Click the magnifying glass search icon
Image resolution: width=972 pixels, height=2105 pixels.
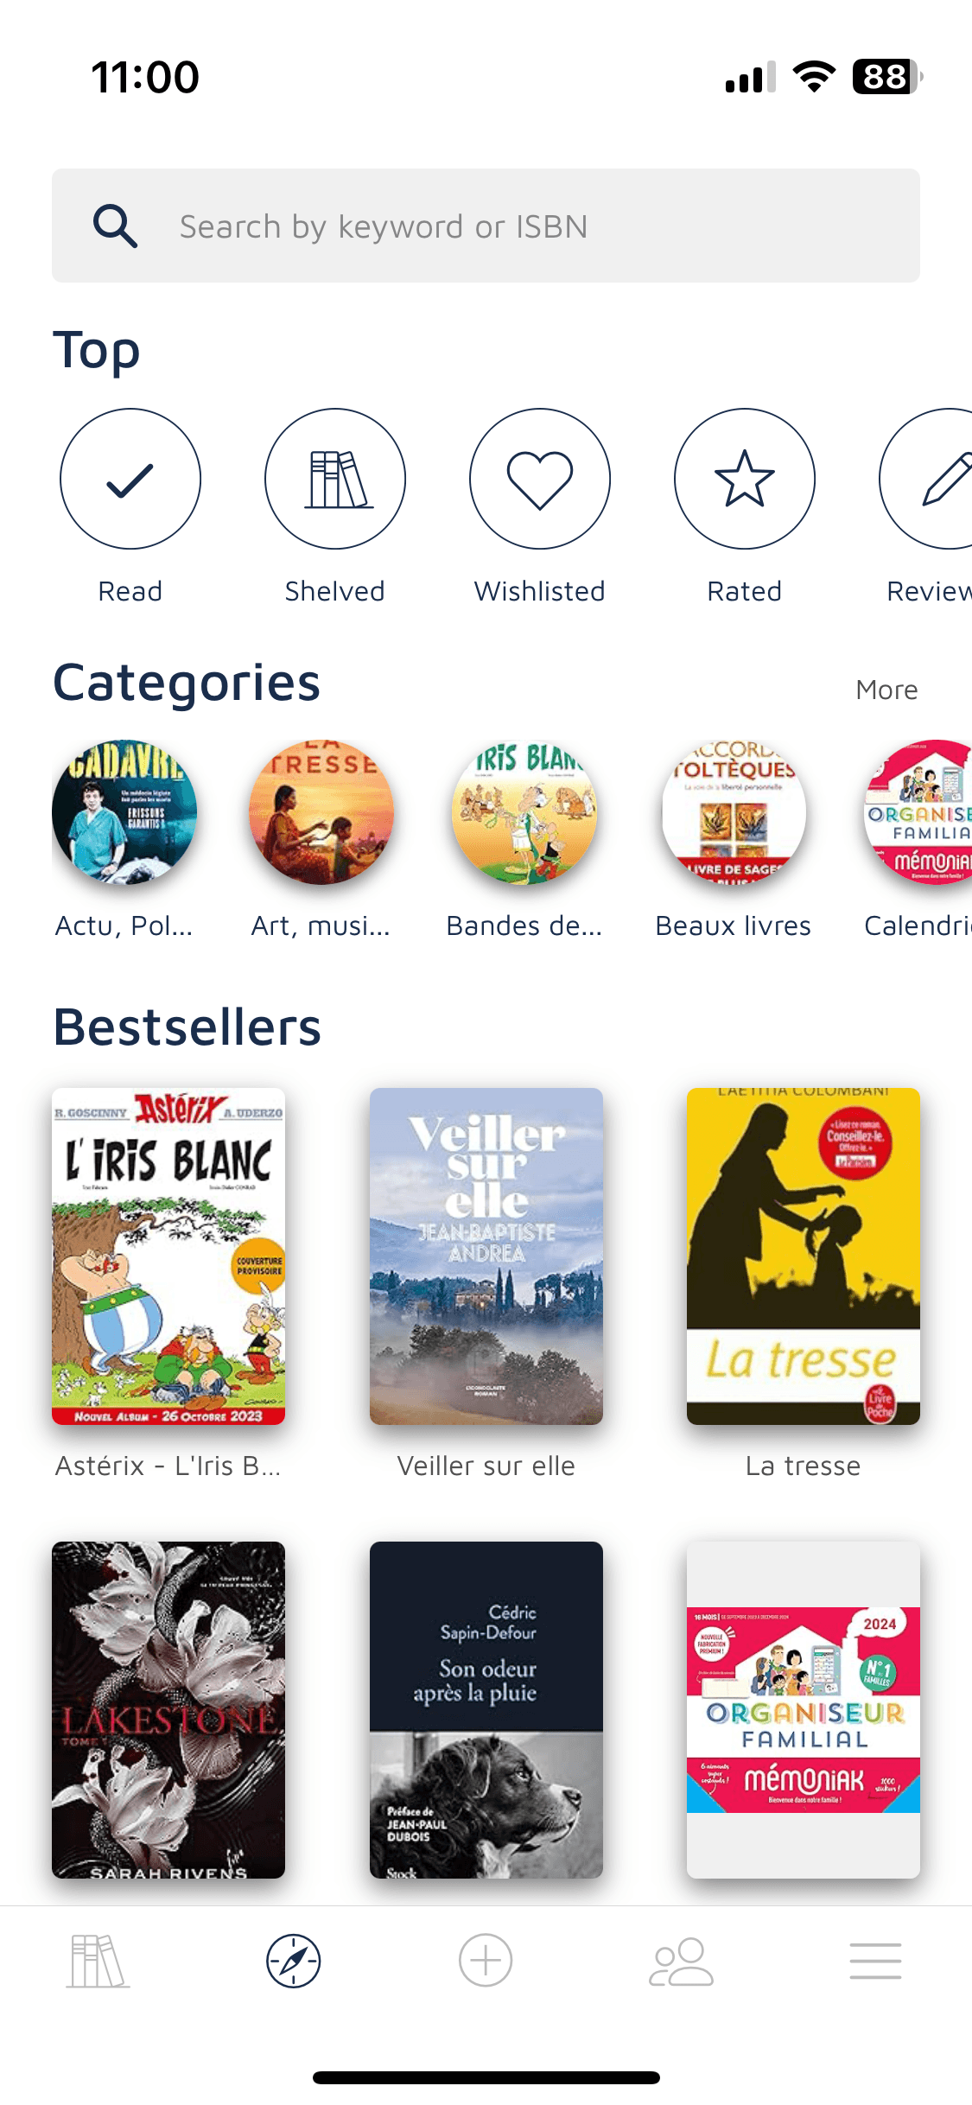115,226
